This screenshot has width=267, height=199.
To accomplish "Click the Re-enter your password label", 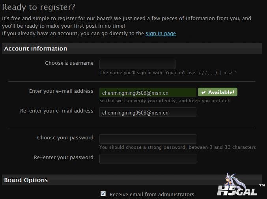I will (x=63, y=158).
